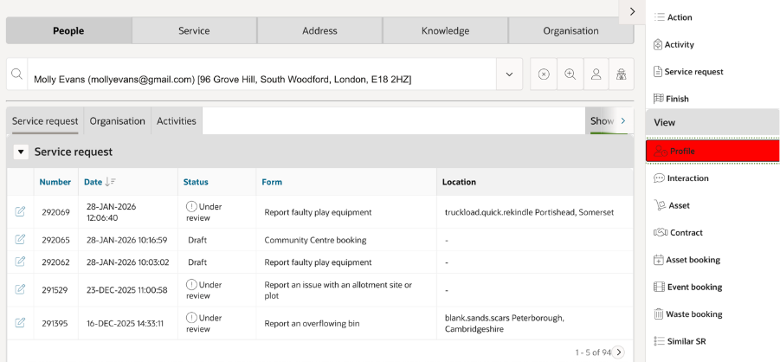Image resolution: width=780 pixels, height=362 pixels.
Task: Click the magnifier-plus advanced search icon
Action: [x=570, y=74]
